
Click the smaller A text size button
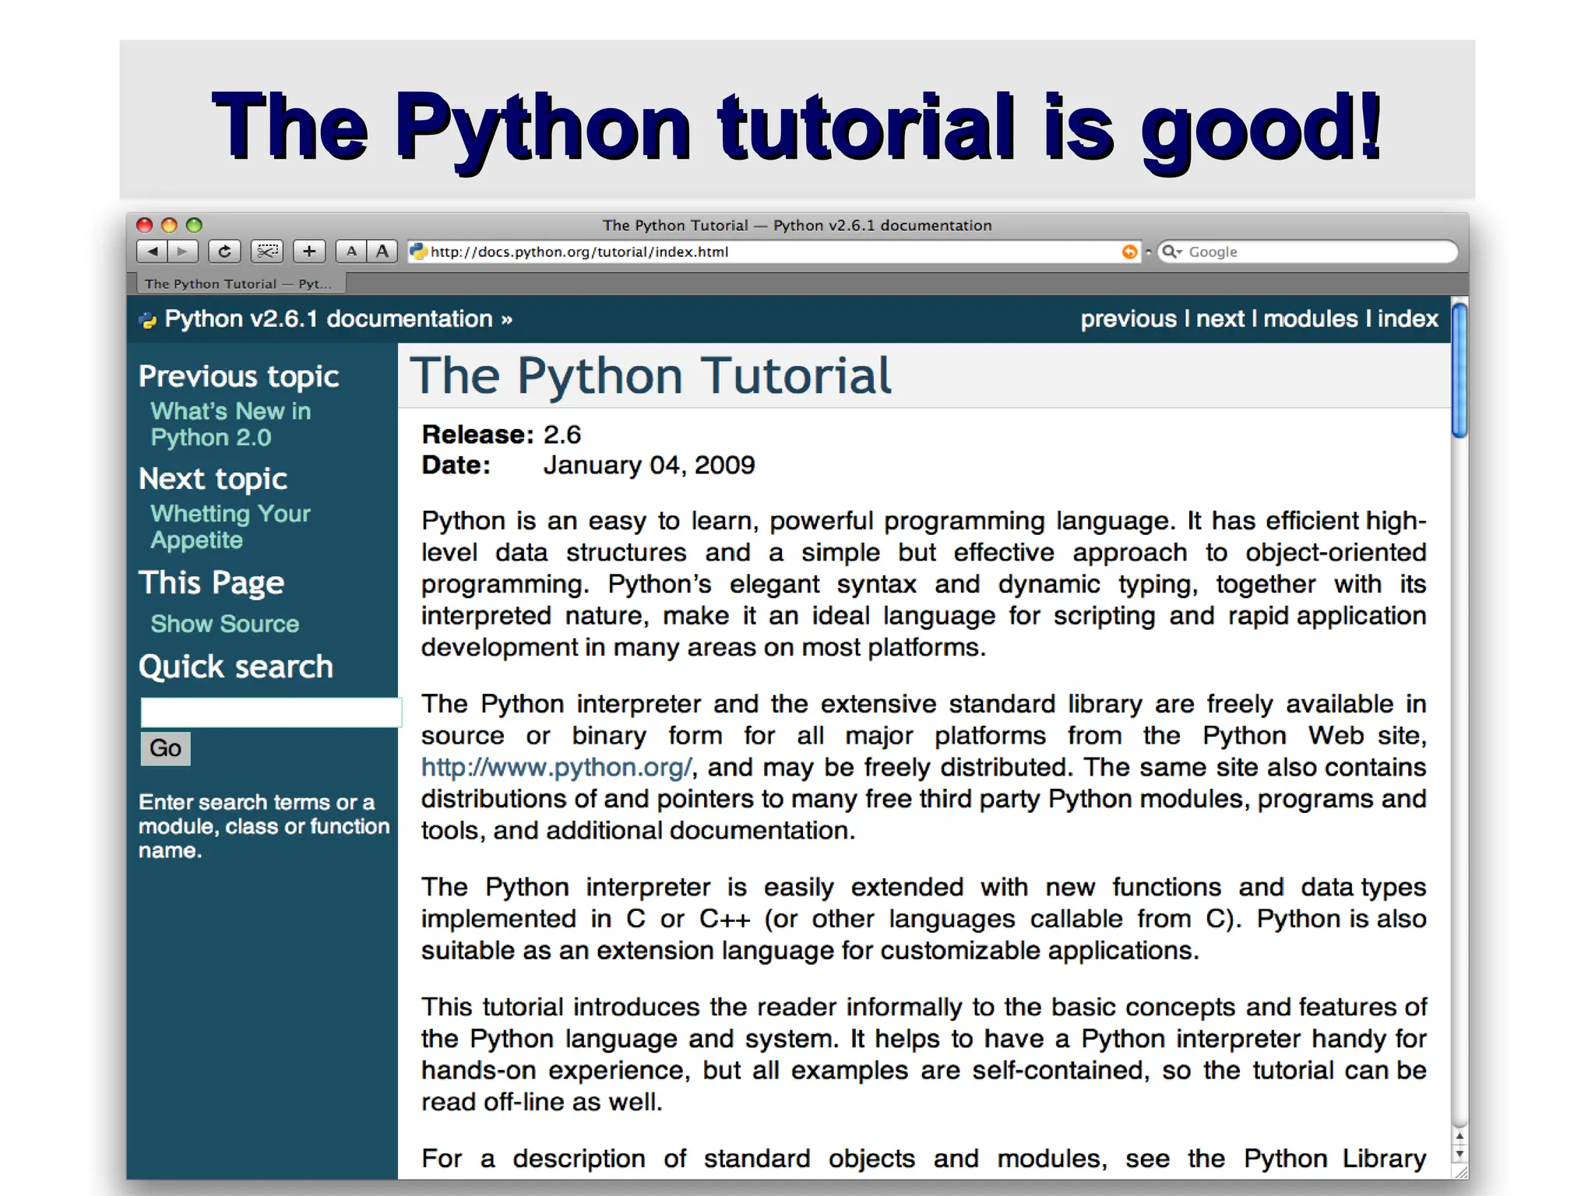pyautogui.click(x=351, y=252)
